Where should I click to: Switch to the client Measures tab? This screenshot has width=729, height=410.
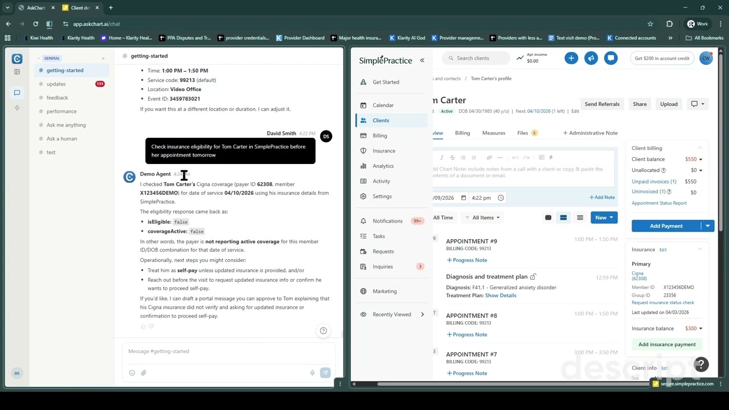pos(494,133)
